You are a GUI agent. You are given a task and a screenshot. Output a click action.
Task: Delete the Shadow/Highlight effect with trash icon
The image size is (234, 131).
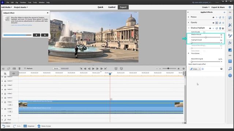220,28
